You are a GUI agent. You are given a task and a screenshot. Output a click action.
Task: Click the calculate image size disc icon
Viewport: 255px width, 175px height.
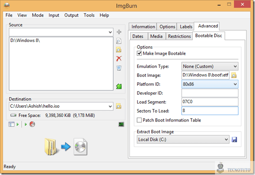pos(32,124)
